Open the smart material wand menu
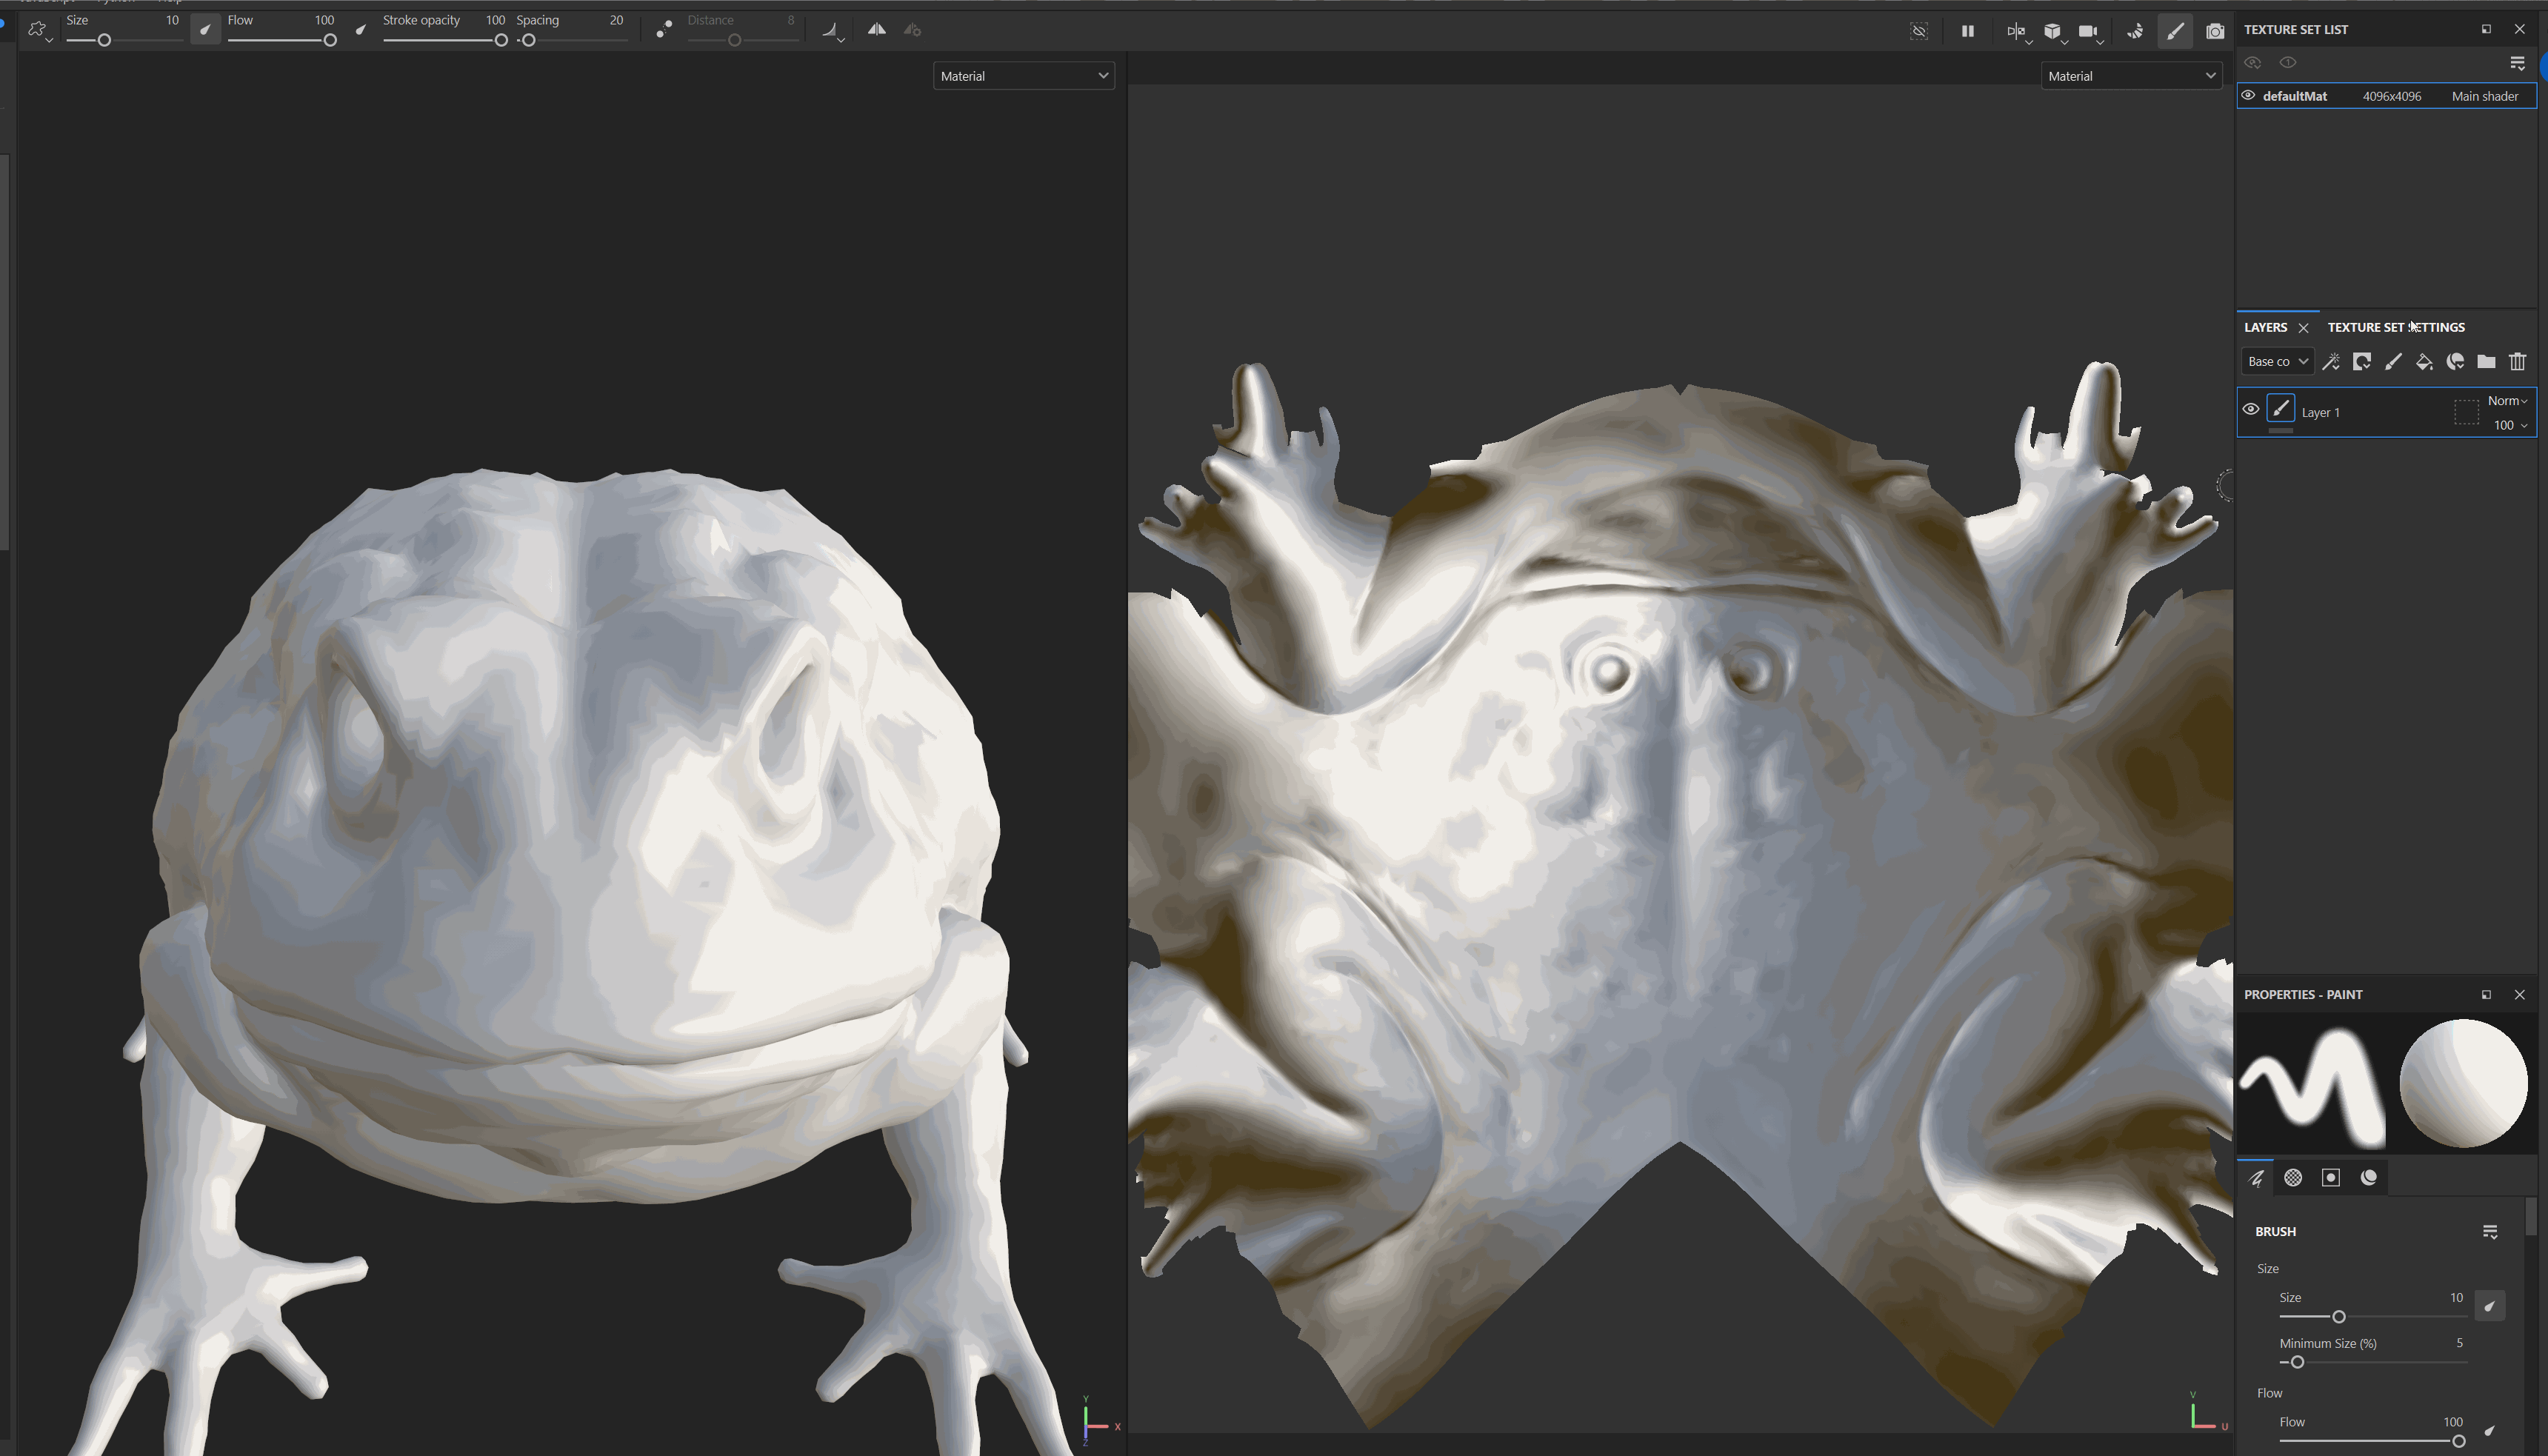 pos(2331,362)
